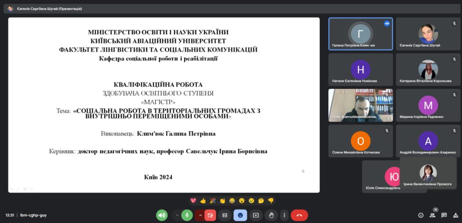Screen dimensions: 462x223
Task: Send the thumbs up reaction
Action: coord(203,200)
